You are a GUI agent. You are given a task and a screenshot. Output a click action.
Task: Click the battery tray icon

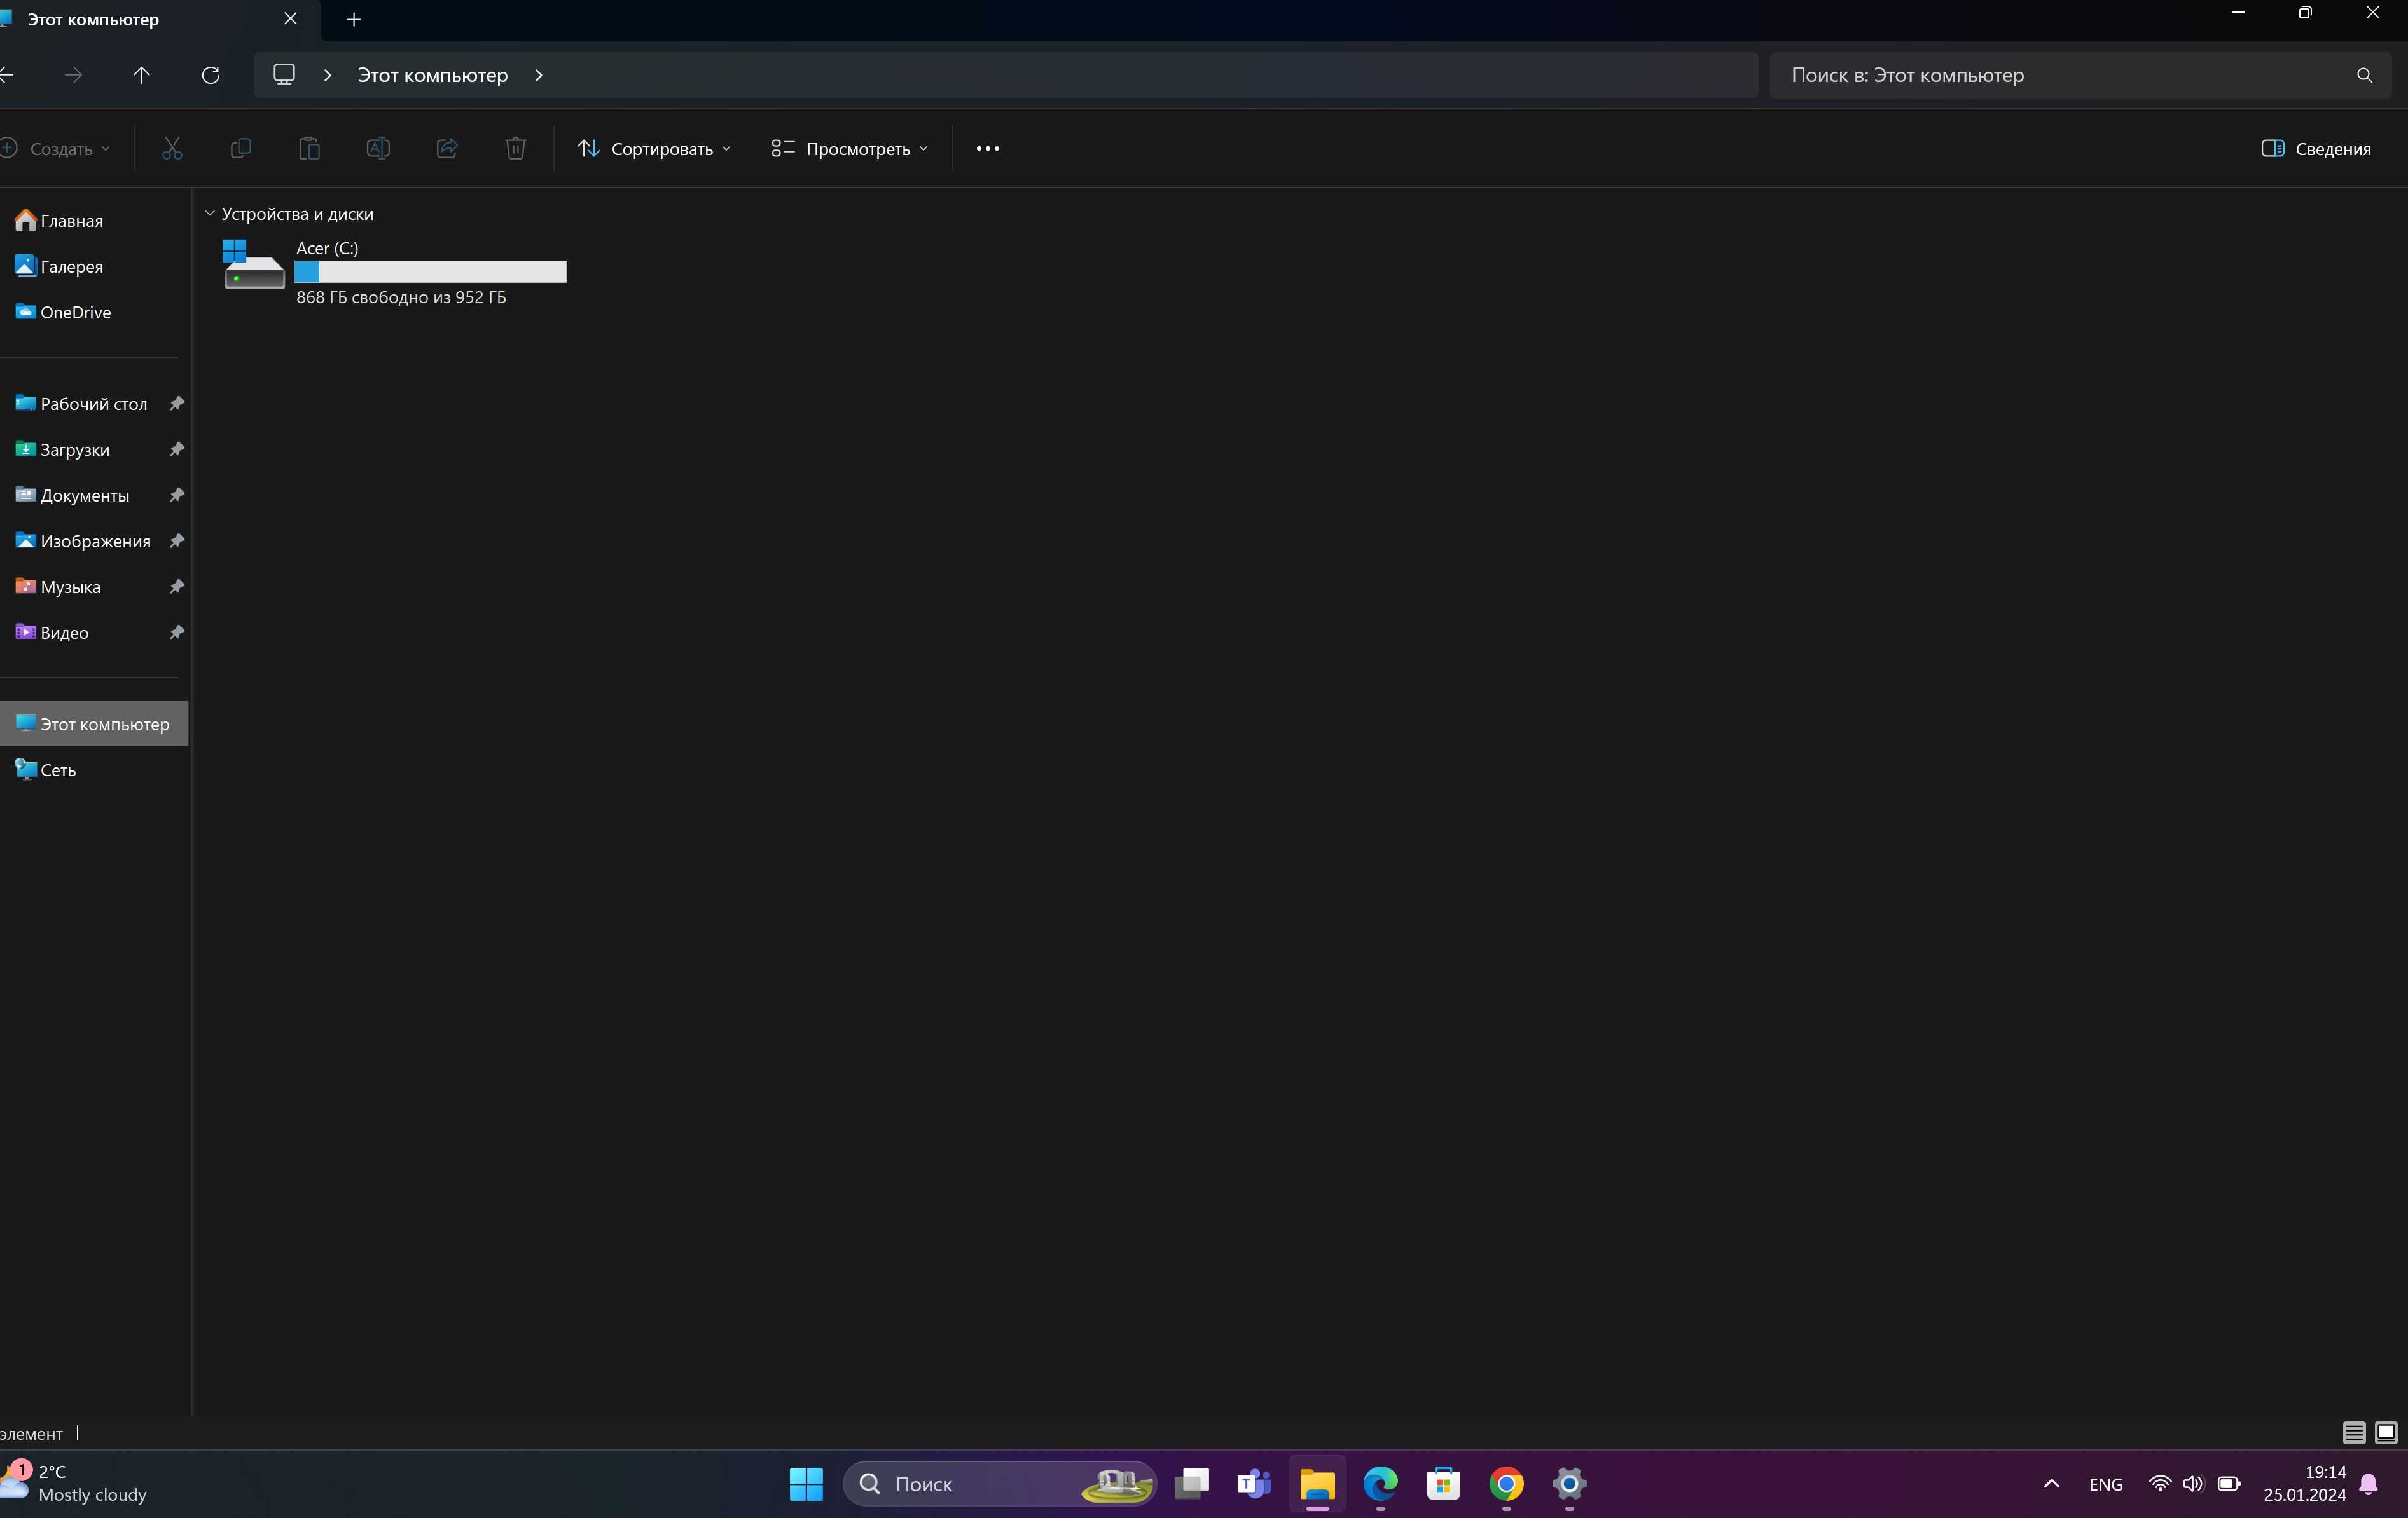point(2229,1484)
